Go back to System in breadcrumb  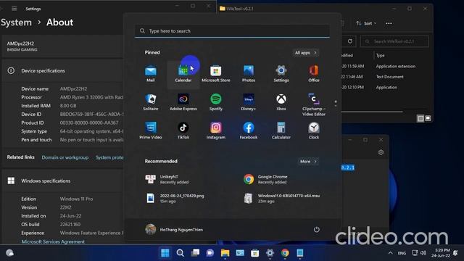tap(16, 22)
